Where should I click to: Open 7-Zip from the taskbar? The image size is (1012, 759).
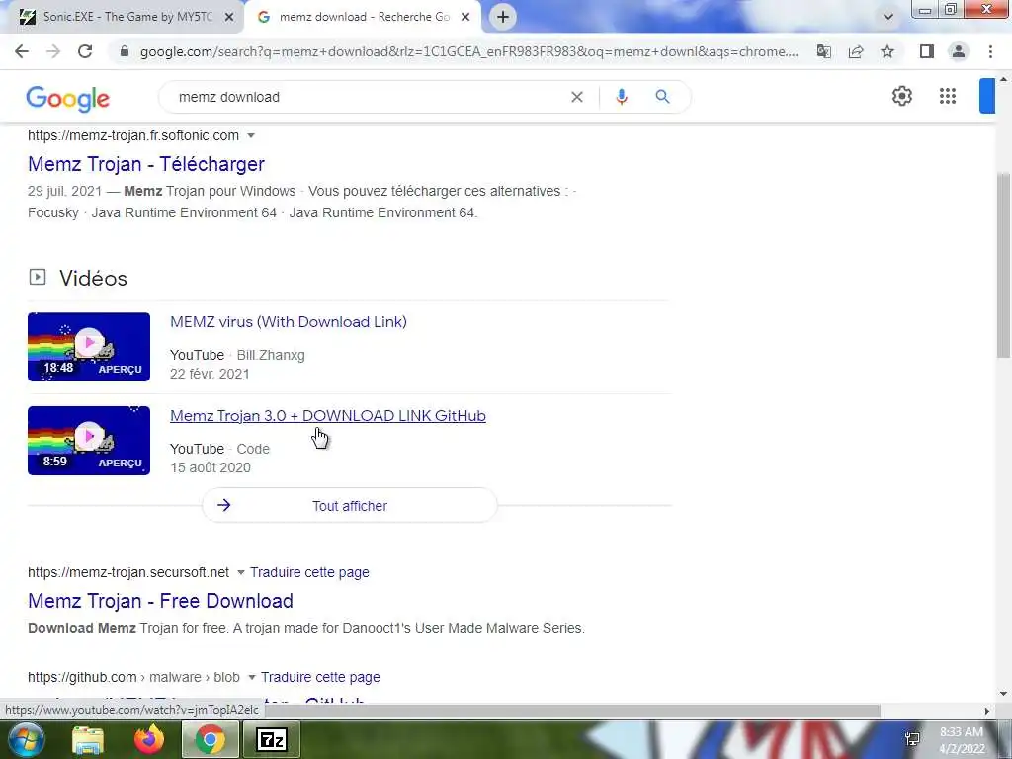tap(272, 739)
